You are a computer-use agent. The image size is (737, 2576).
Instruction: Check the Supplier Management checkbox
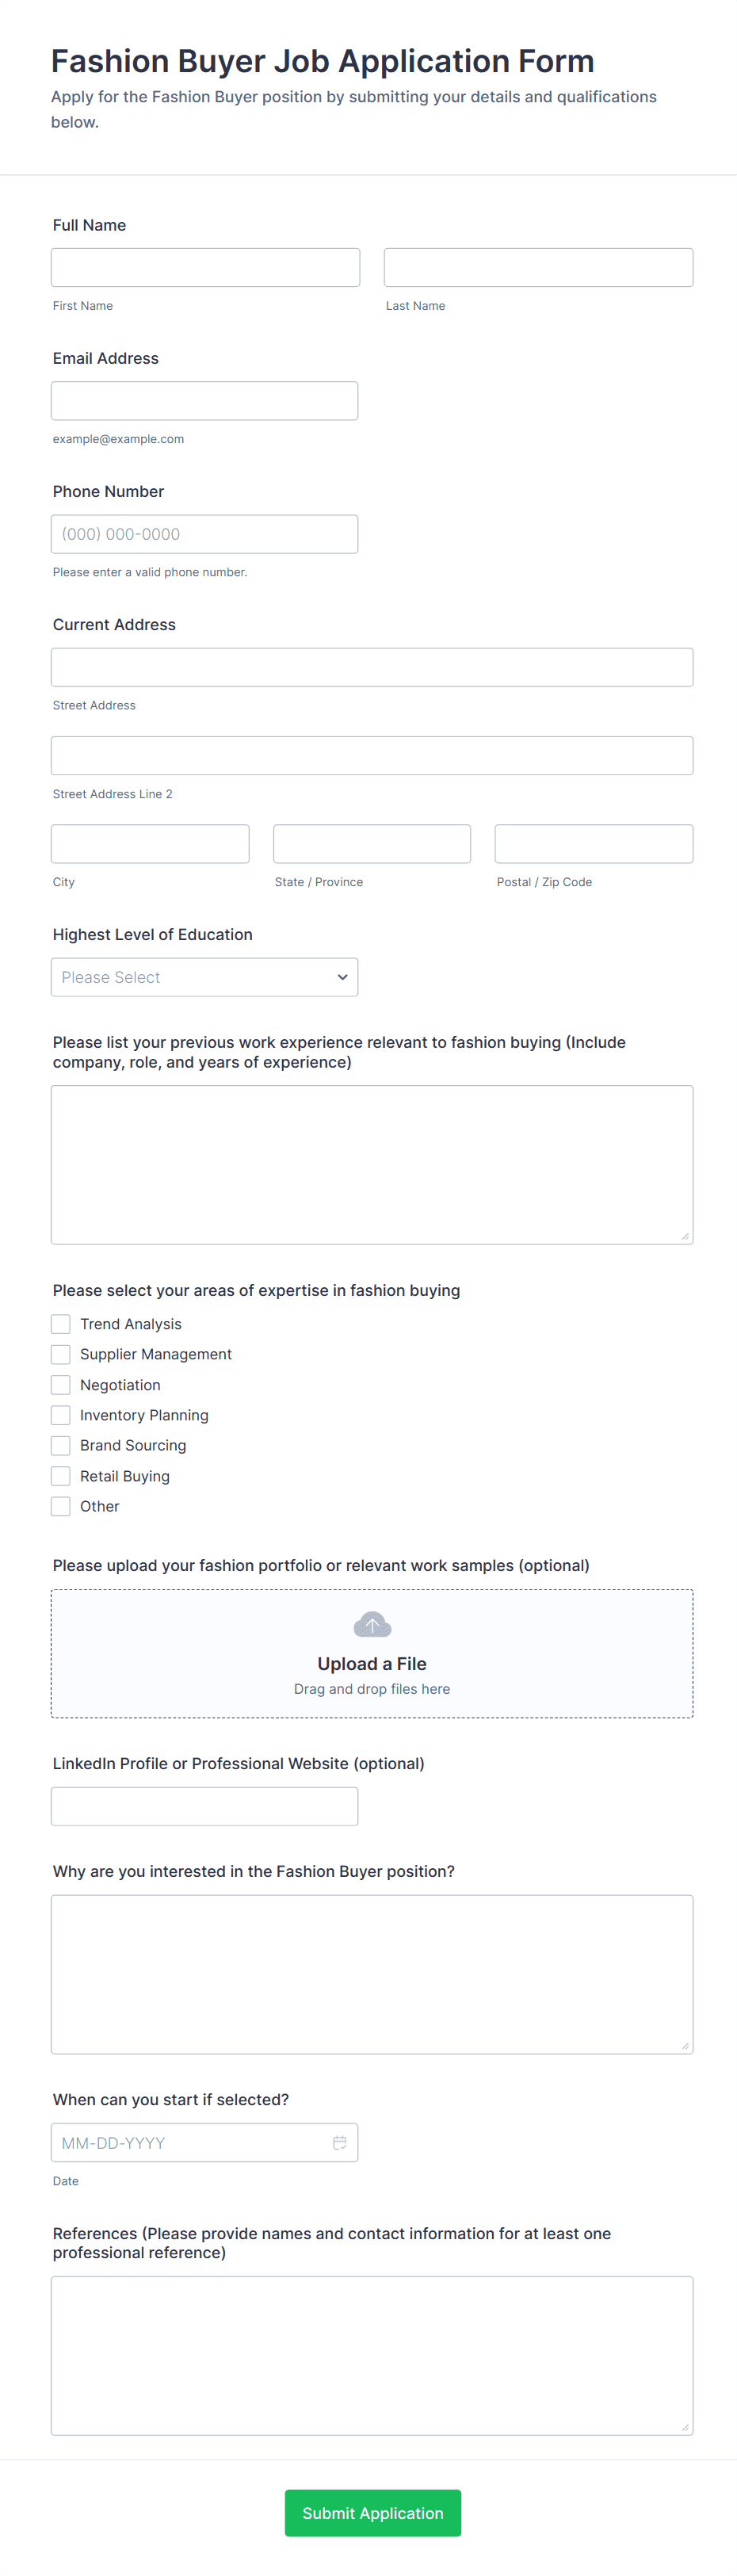click(60, 1354)
